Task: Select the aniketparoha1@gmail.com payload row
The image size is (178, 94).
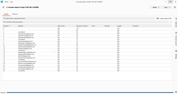Action: click(87, 67)
